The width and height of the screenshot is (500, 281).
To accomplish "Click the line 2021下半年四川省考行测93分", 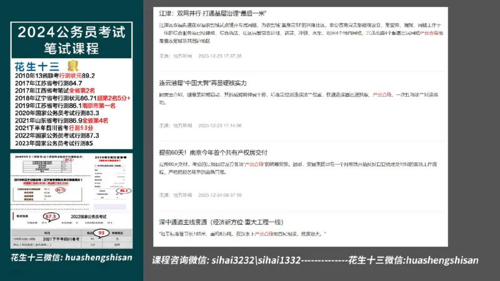I will (x=54, y=128).
